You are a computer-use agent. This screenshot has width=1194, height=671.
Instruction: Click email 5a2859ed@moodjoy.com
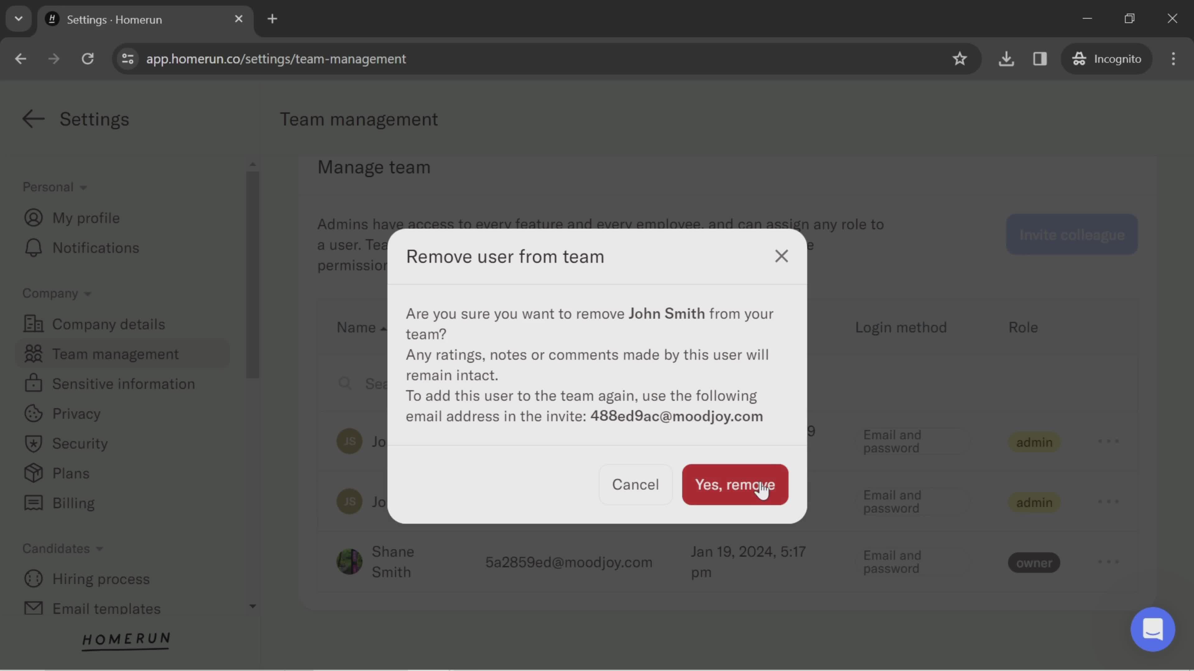(x=569, y=562)
